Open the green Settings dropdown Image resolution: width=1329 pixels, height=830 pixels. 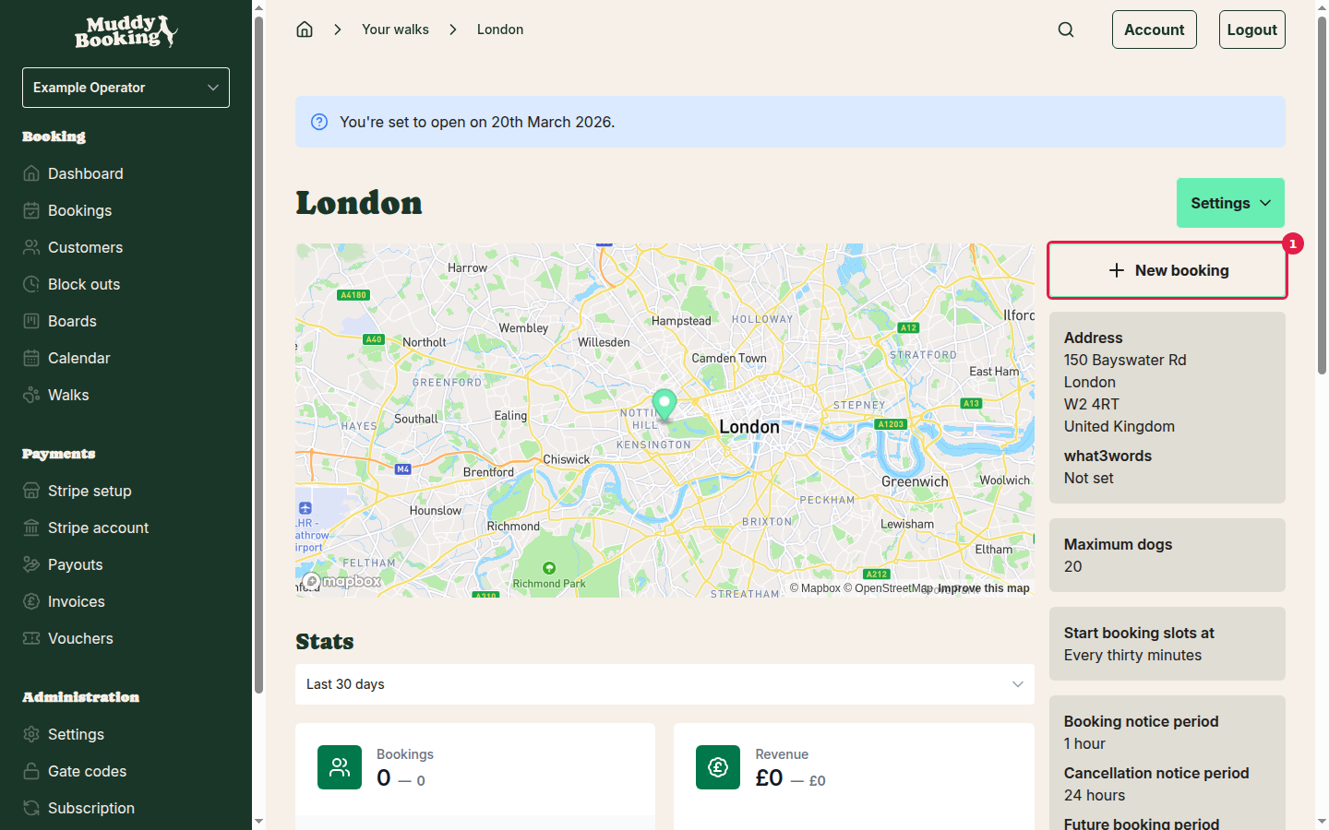(1230, 203)
